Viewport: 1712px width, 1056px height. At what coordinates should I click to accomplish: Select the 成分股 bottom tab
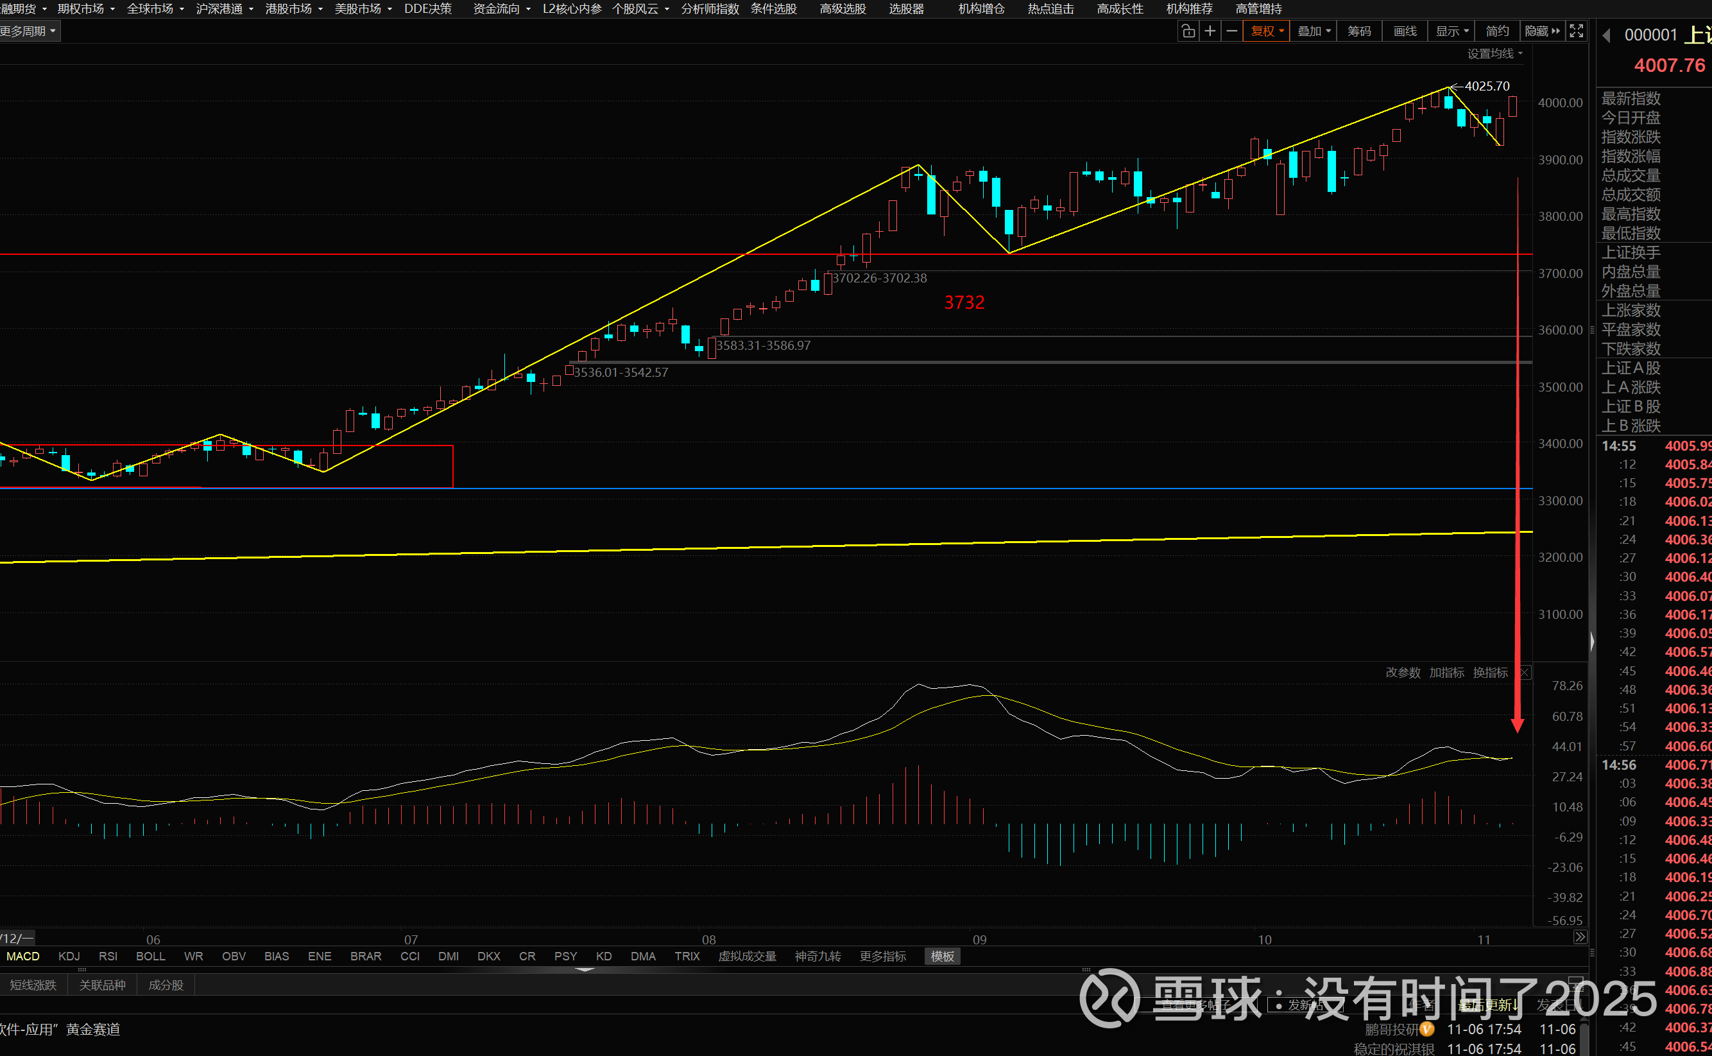click(166, 985)
